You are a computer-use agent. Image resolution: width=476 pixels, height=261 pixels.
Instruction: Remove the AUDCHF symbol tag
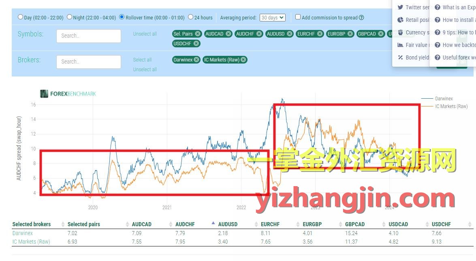pyautogui.click(x=259, y=34)
